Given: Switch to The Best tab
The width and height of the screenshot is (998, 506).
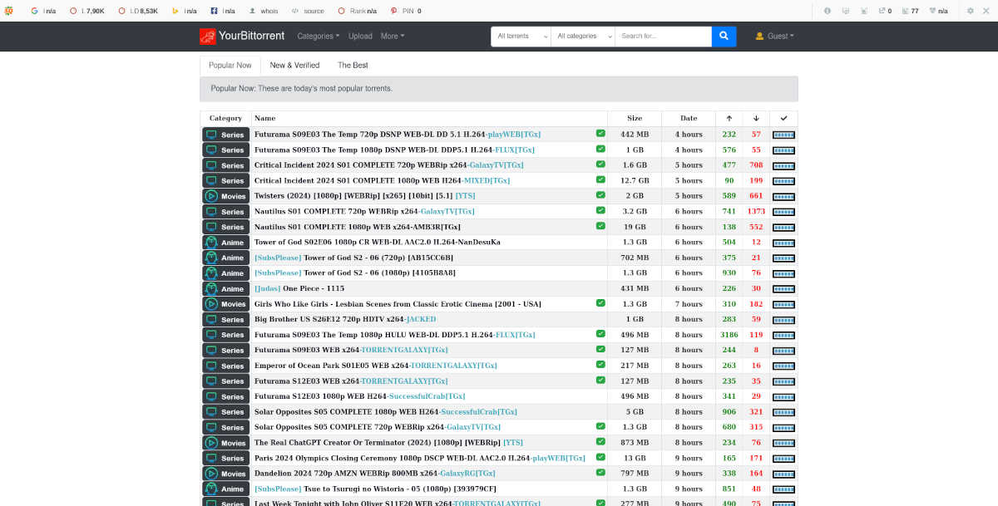Looking at the screenshot, I should coord(353,66).
